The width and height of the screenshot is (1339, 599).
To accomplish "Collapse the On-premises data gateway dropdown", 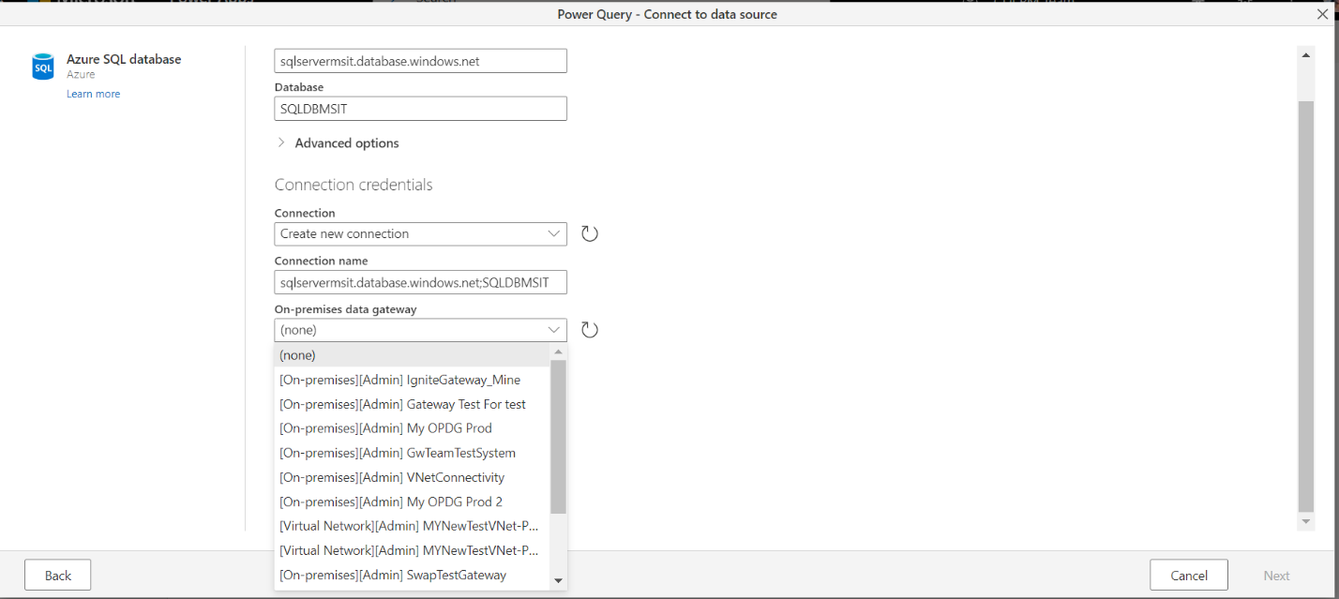I will click(x=553, y=330).
